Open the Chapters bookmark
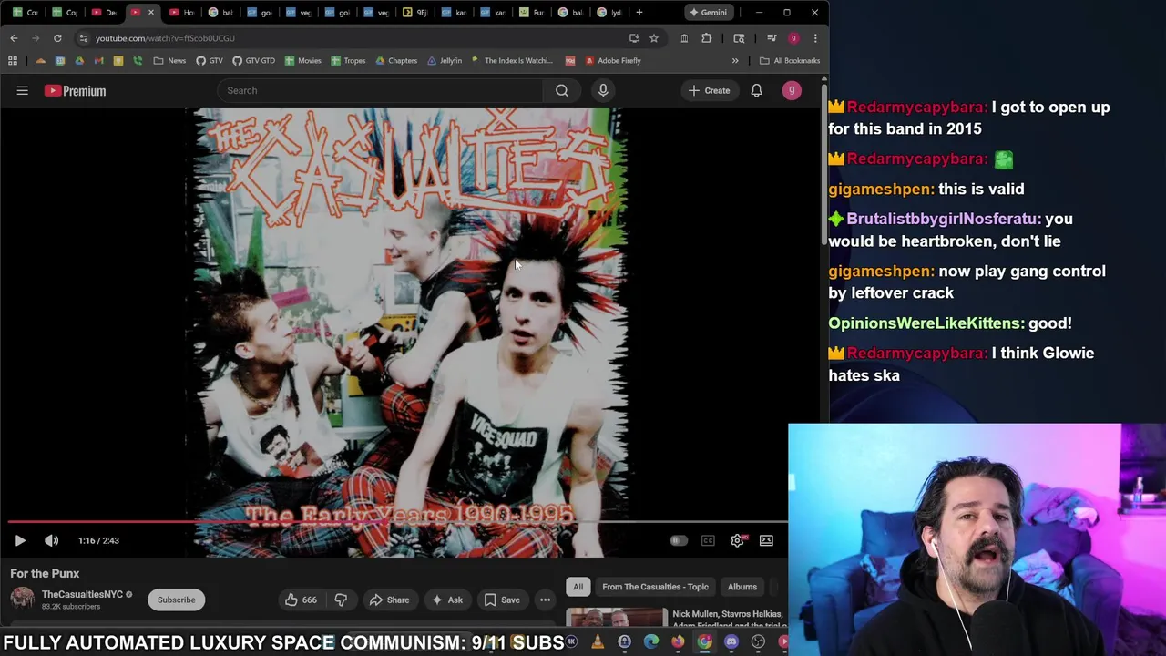 [x=396, y=61]
